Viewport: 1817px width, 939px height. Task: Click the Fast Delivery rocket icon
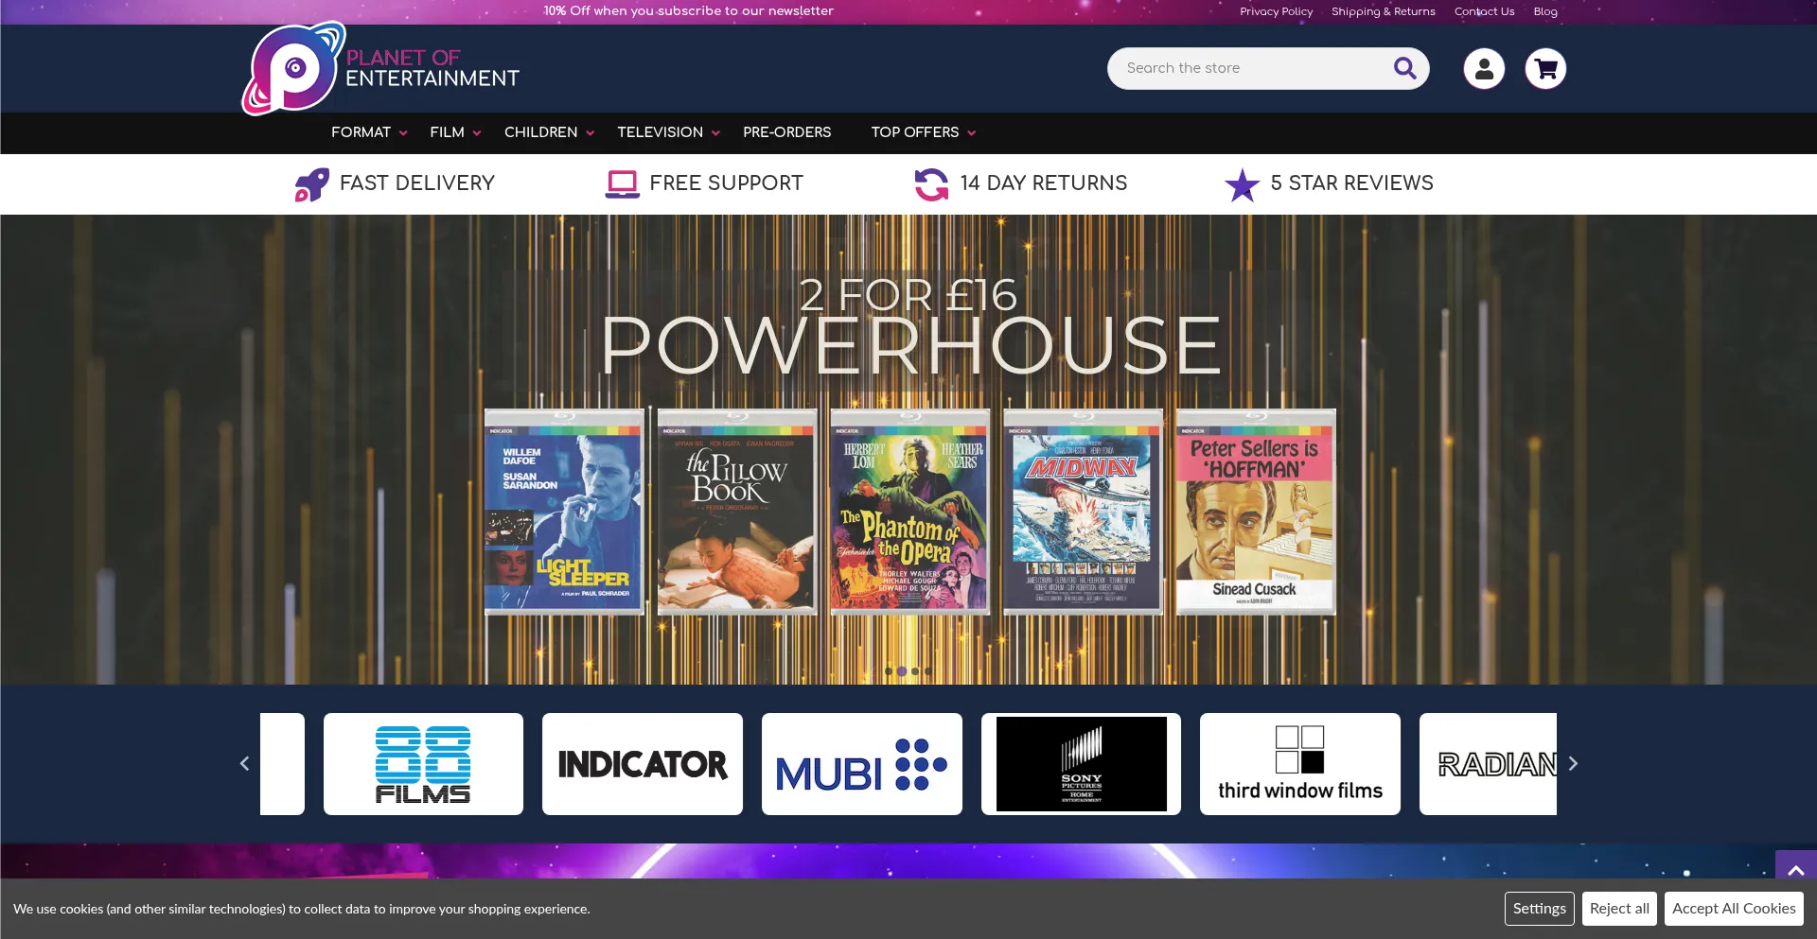(x=311, y=184)
